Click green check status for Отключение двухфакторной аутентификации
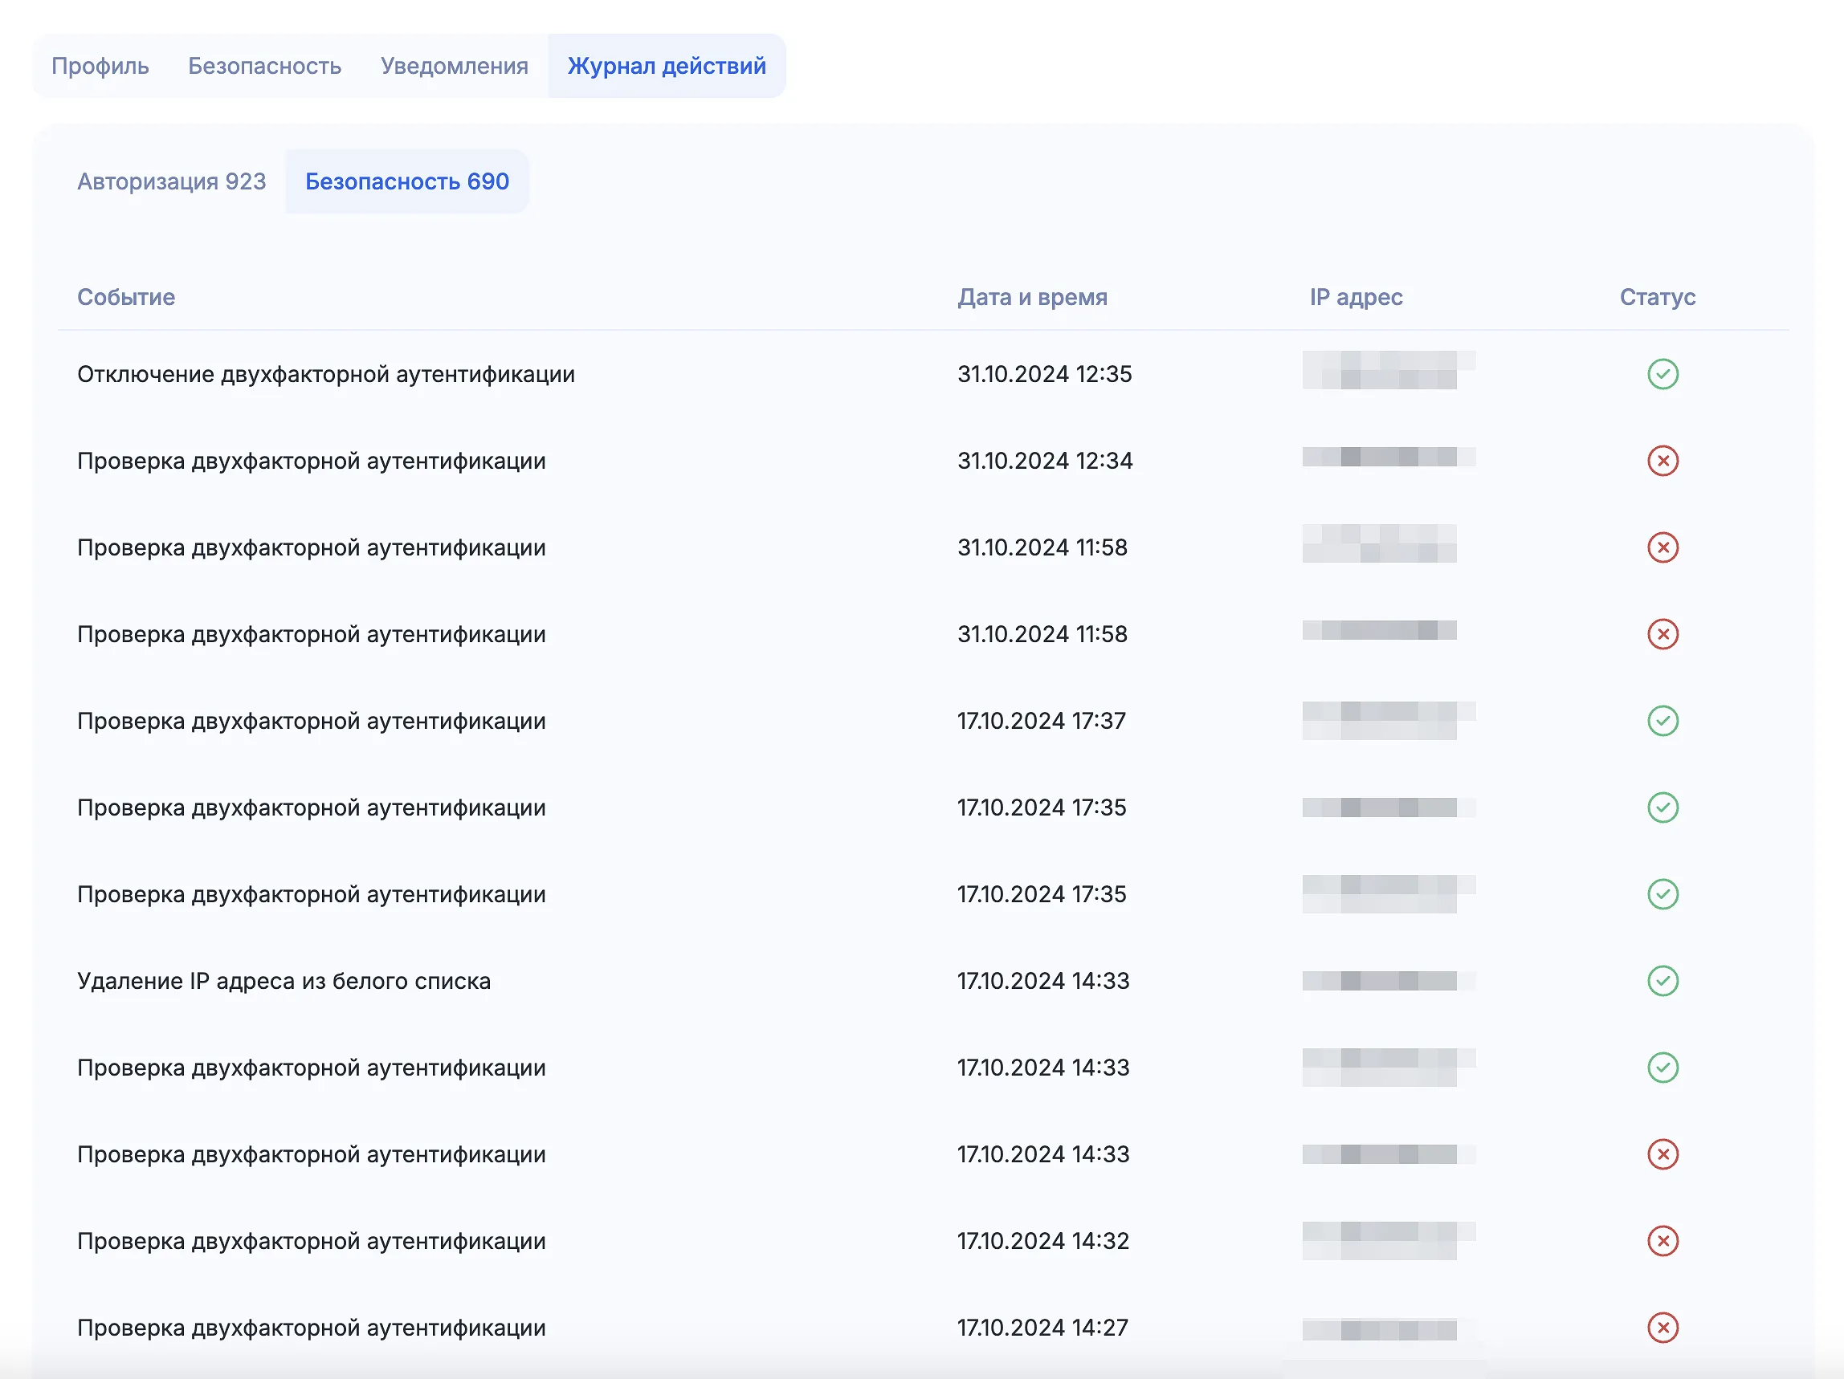This screenshot has height=1379, width=1844. [1662, 374]
